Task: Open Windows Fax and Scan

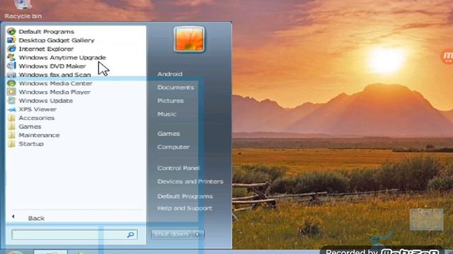Action: (x=55, y=75)
